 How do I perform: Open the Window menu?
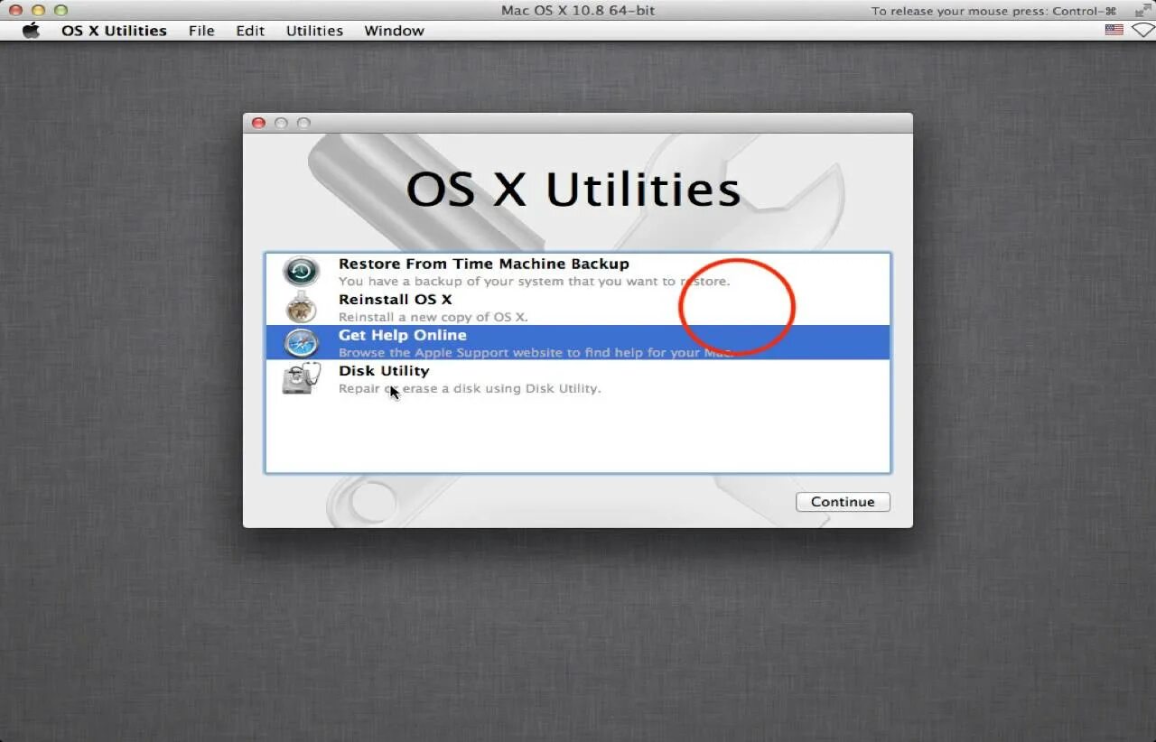click(394, 30)
